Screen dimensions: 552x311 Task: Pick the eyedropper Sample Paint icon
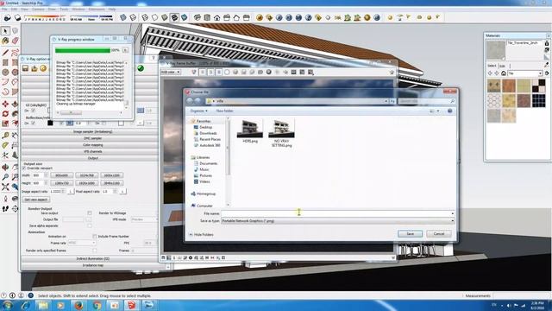[547, 66]
